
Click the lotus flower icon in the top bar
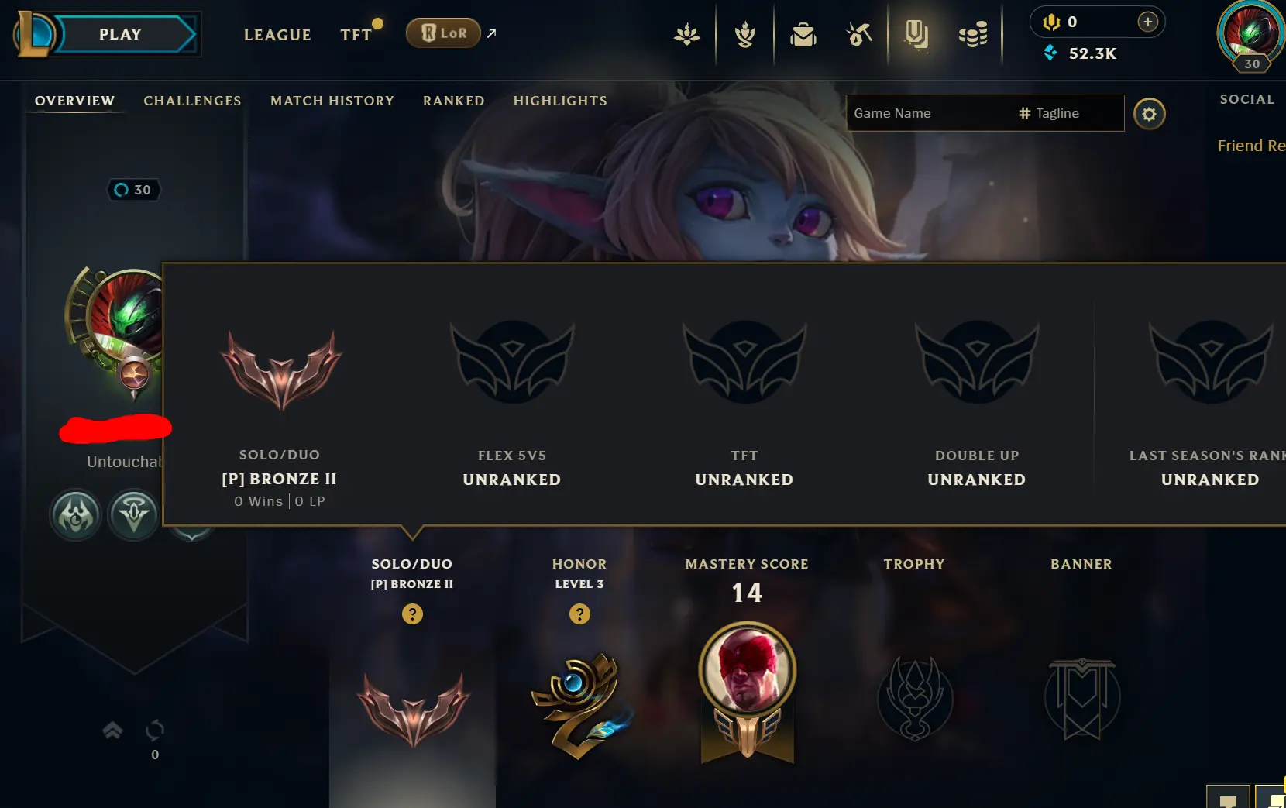(687, 34)
